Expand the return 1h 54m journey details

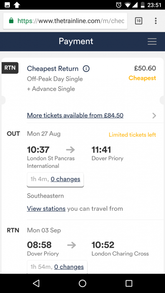pos(57,267)
